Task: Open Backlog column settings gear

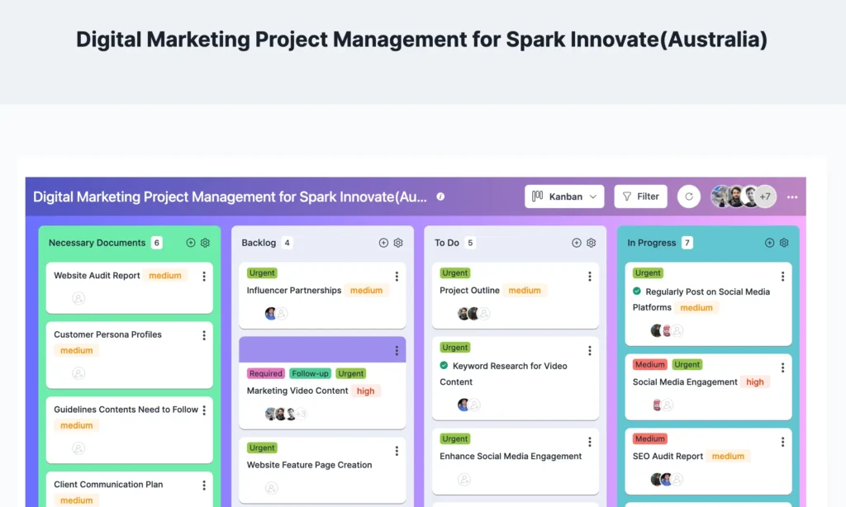Action: 398,243
